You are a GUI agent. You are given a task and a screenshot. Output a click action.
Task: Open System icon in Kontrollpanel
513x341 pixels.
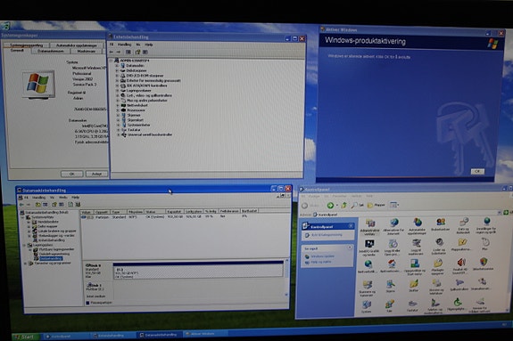(367, 307)
